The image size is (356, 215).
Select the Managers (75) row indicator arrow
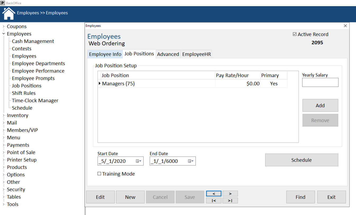tap(100, 84)
